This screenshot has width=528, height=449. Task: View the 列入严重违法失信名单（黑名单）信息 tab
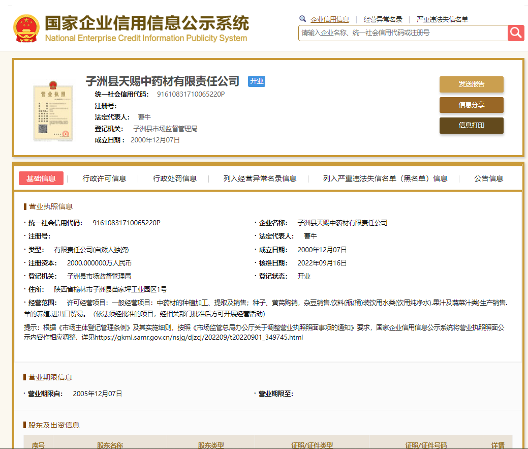[385, 178]
